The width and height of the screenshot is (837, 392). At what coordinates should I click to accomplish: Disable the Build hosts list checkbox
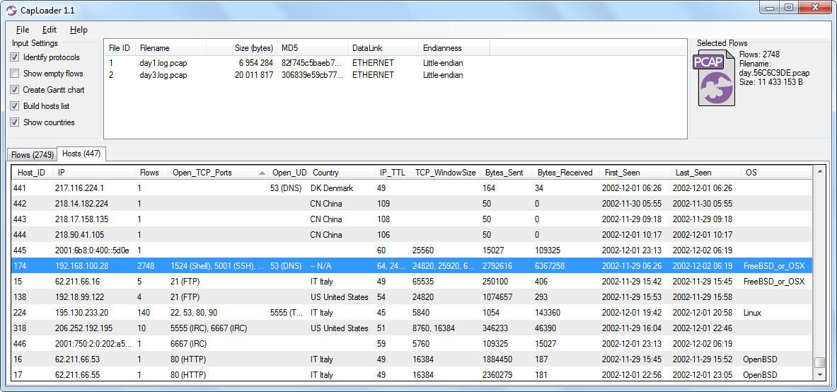click(15, 106)
